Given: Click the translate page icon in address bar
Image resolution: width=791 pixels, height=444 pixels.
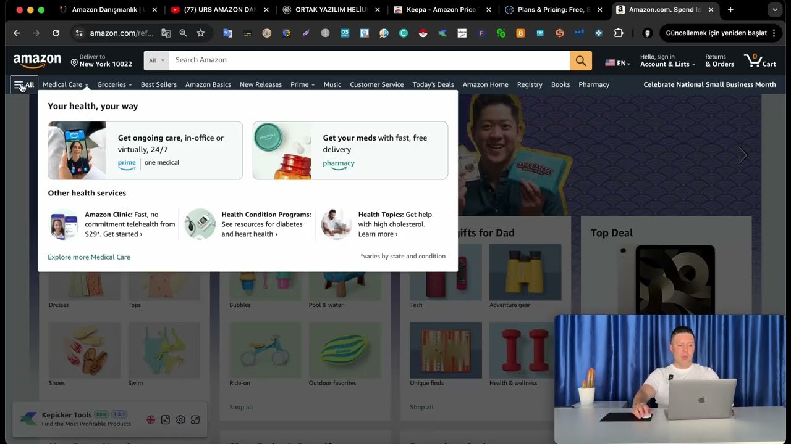Looking at the screenshot, I should pos(166,33).
